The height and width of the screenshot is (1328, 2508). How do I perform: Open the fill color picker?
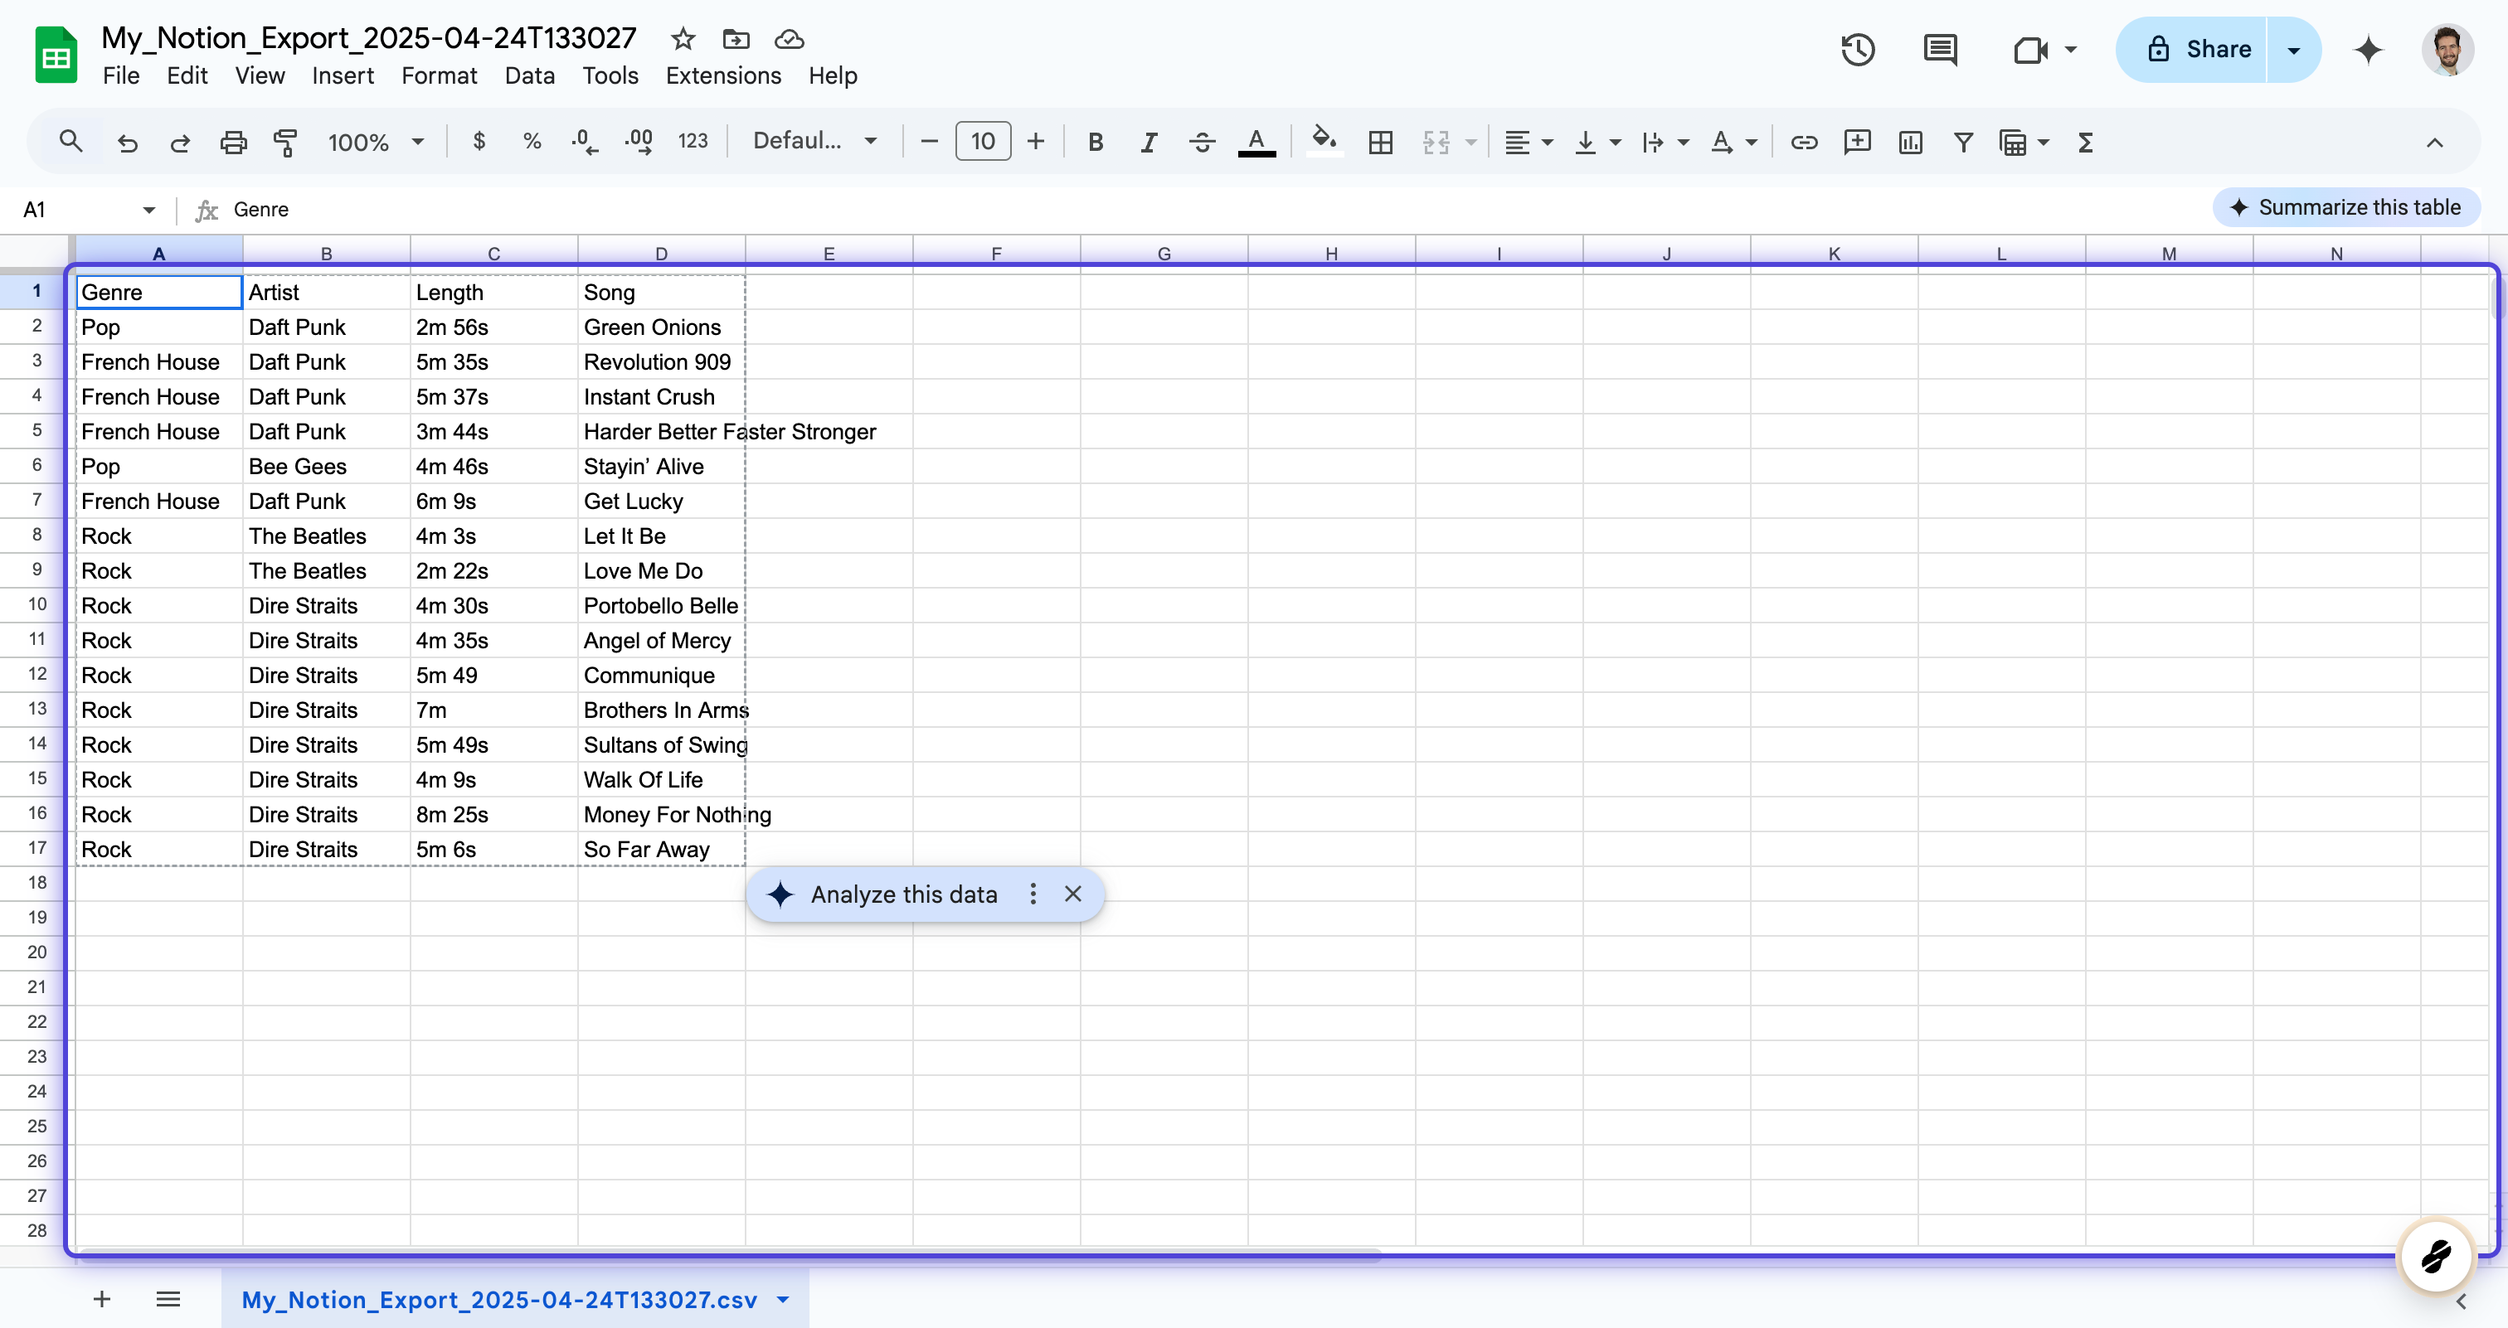1323,142
